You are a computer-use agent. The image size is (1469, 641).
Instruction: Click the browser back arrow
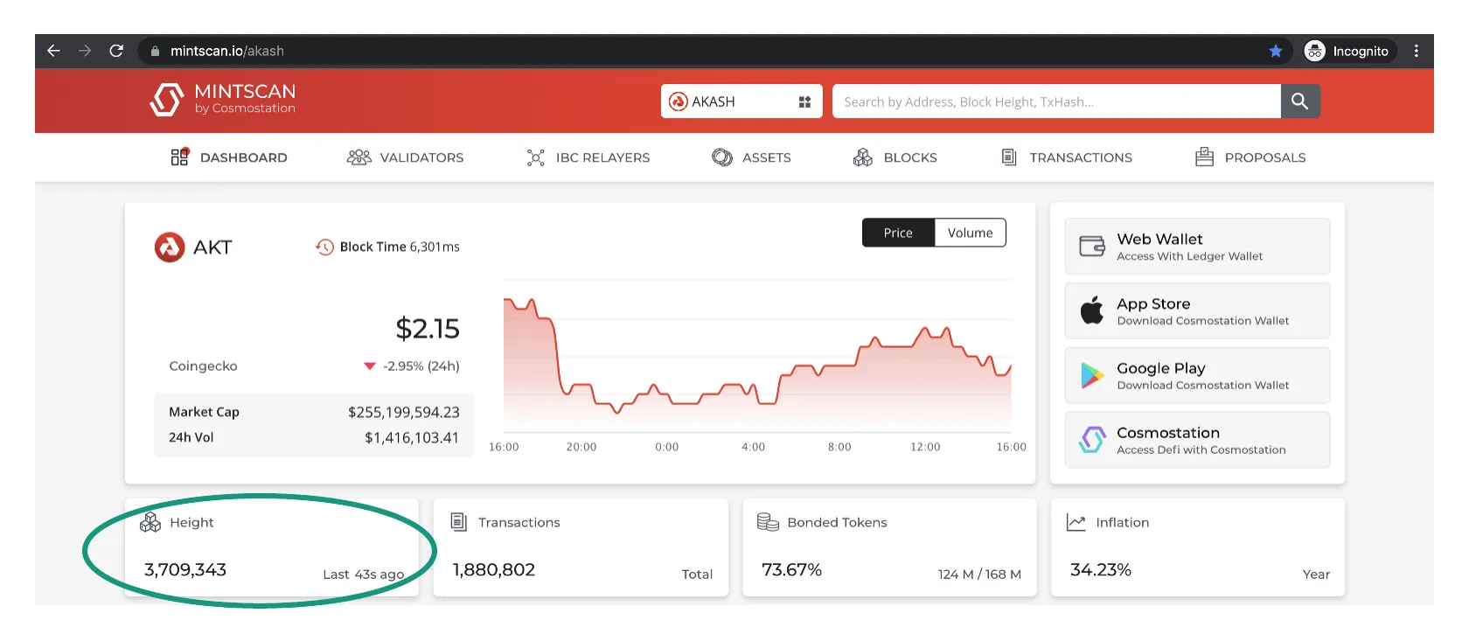[53, 51]
